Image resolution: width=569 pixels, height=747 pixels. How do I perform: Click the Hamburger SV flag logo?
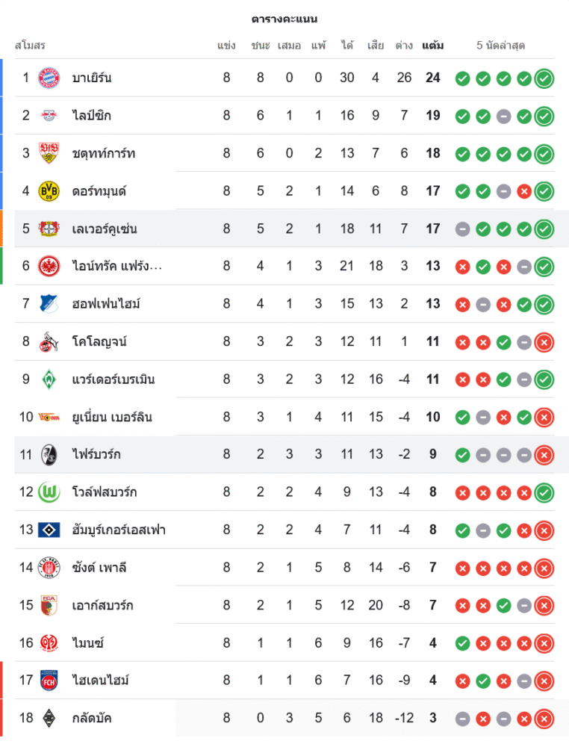[49, 530]
